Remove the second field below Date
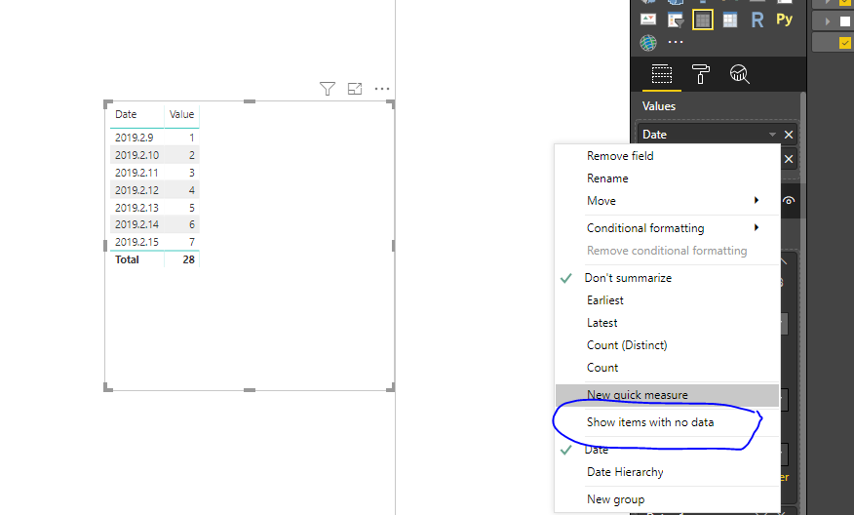Image resolution: width=854 pixels, height=515 pixels. click(x=788, y=159)
